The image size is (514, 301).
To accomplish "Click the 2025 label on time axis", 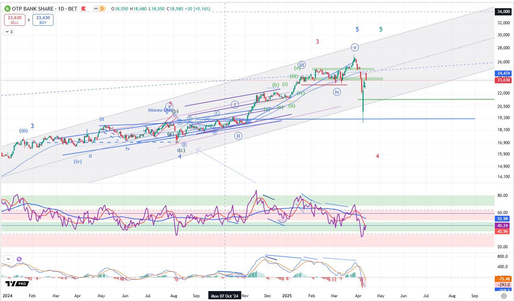I will click(x=286, y=296).
